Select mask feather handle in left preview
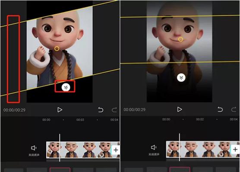This screenshot has width=240, height=172. (x=66, y=87)
